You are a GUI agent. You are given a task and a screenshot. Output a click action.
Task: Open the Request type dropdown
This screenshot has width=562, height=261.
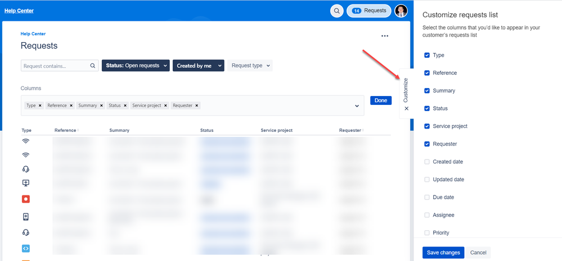(x=250, y=66)
